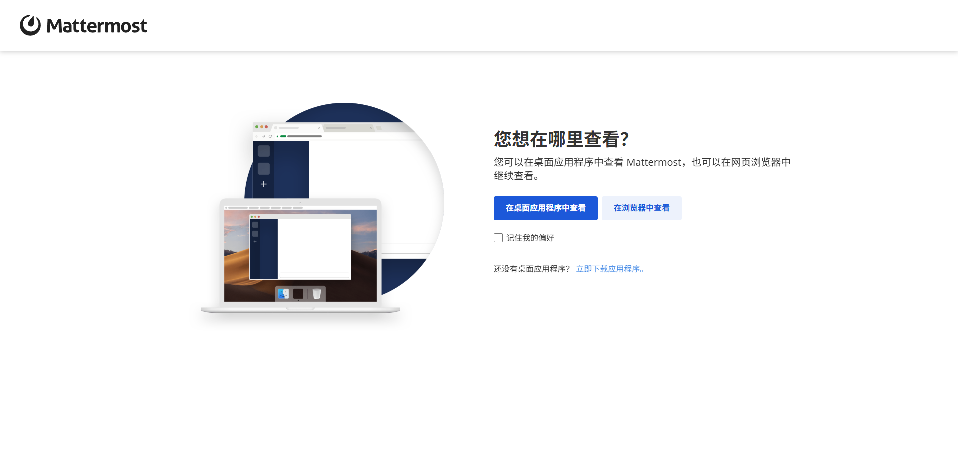Click the Mattermost circular logo icon
The image size is (958, 454).
(30, 25)
